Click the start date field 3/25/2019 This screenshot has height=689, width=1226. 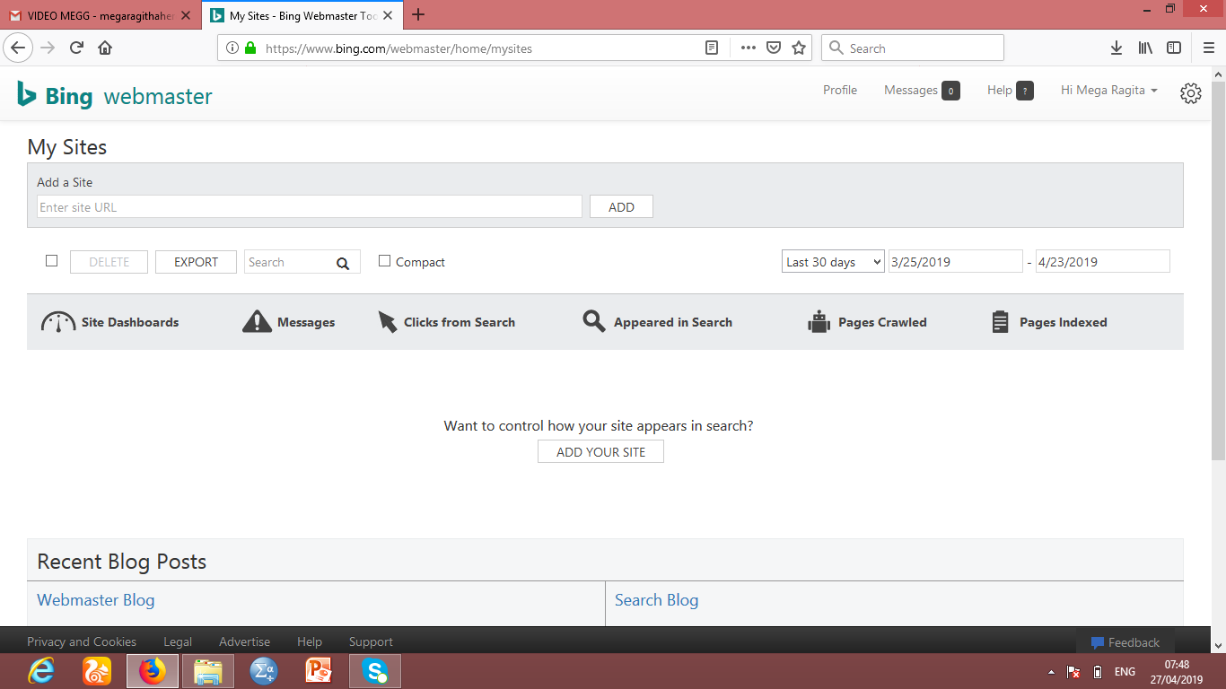click(x=955, y=262)
